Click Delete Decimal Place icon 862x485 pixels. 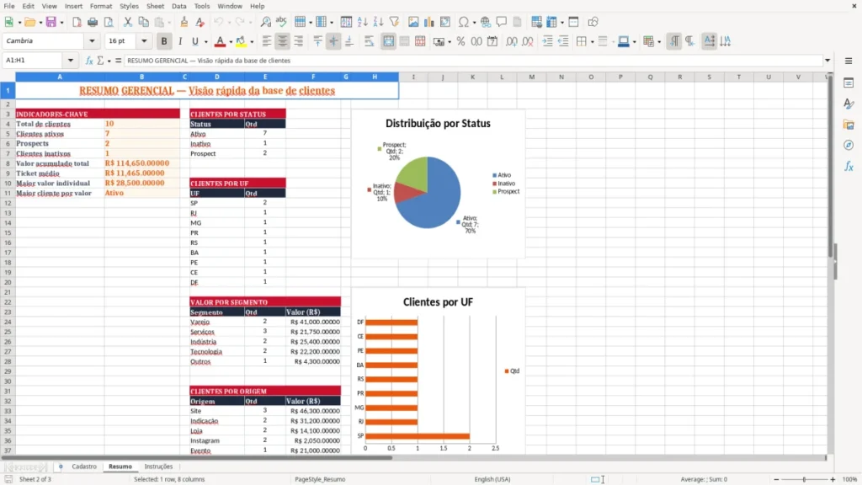528,41
